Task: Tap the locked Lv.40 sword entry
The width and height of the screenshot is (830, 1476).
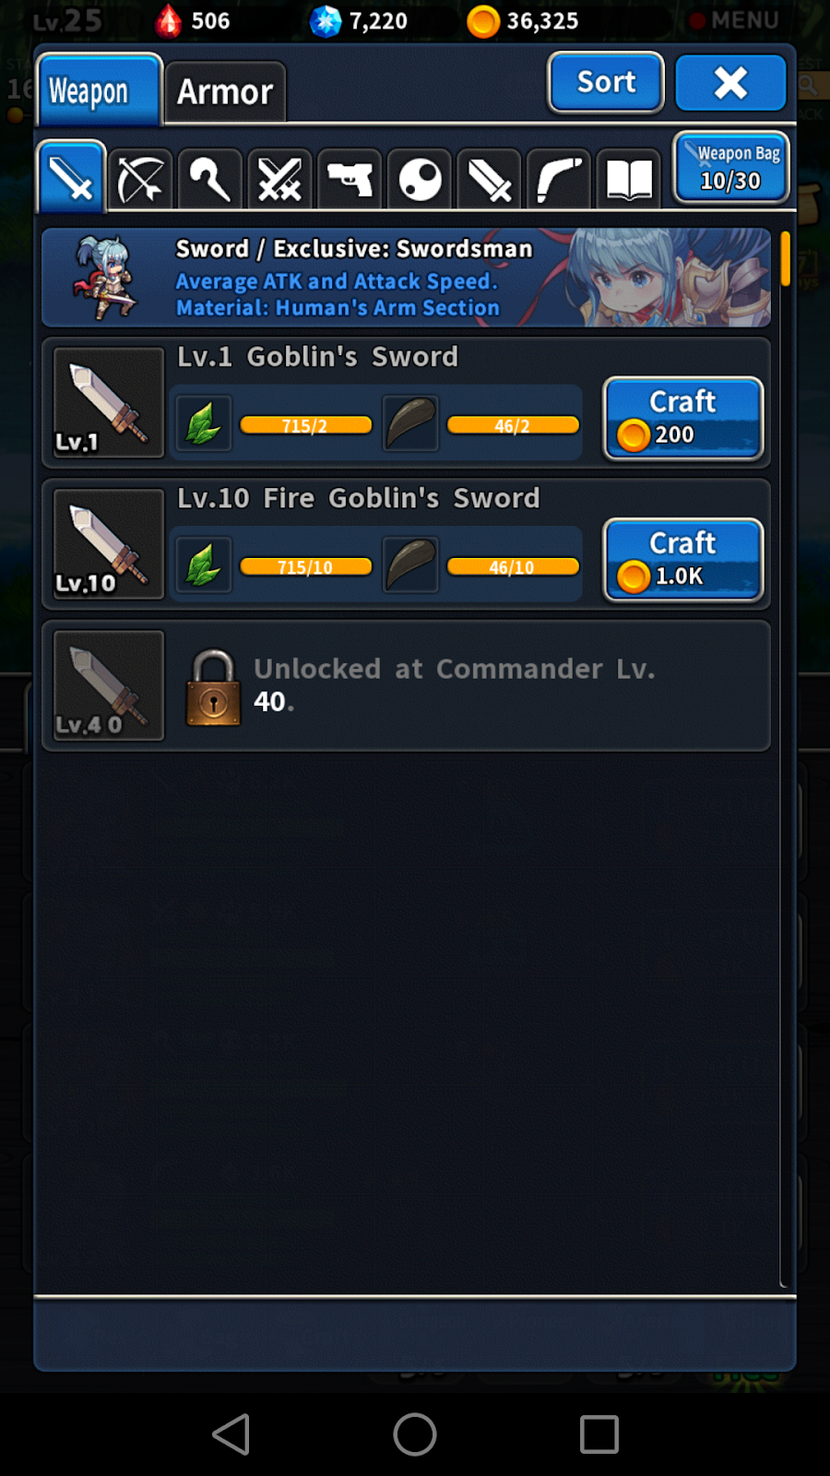Action: pos(406,685)
